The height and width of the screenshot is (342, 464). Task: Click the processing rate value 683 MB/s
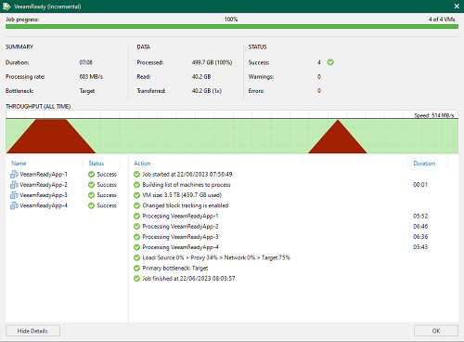pyautogui.click(x=91, y=77)
